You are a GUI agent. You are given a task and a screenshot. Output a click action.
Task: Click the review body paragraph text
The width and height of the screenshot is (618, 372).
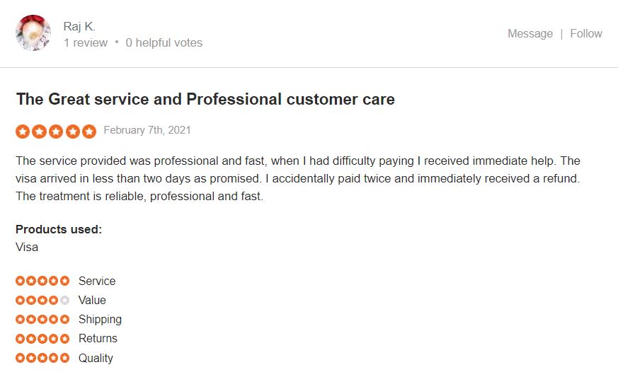click(298, 178)
